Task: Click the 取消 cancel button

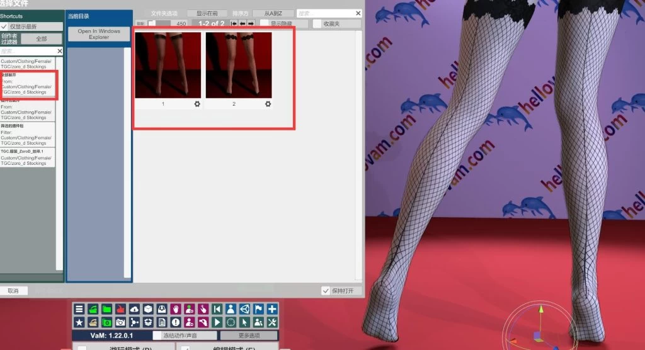Action: pyautogui.click(x=14, y=291)
